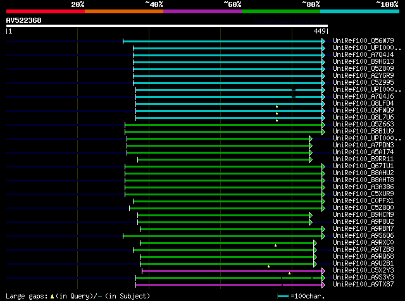Screen dimensions: 405x301
Task: Select the UniRef100_A9U2B1 label
Action: point(363,264)
